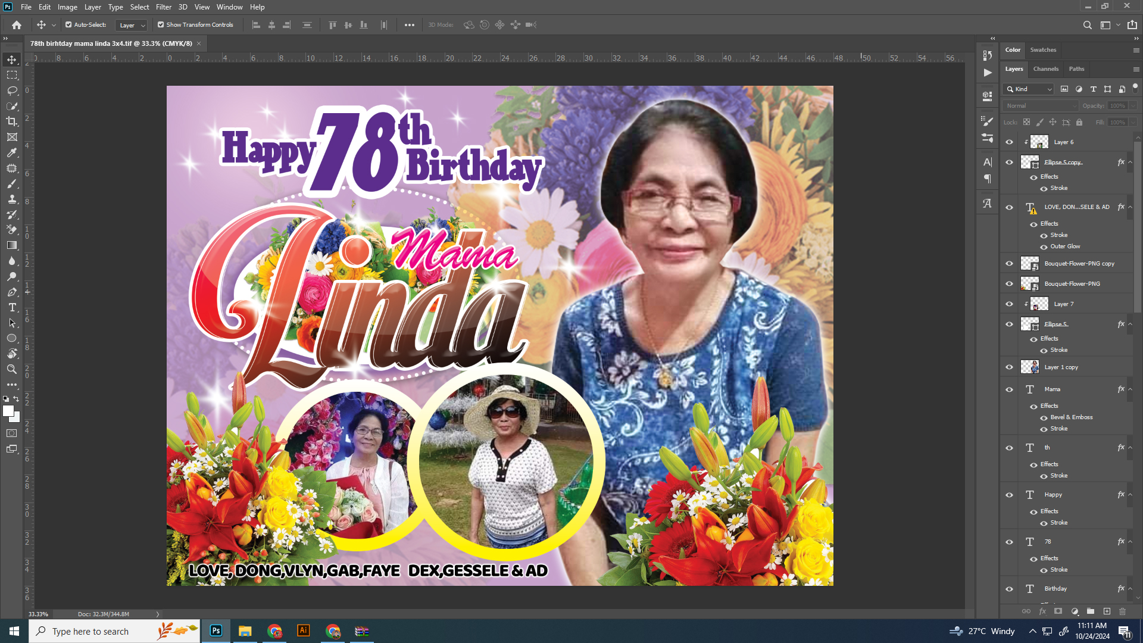Open the Auto-Select Layer dropdown
The image size is (1143, 643).
click(132, 25)
